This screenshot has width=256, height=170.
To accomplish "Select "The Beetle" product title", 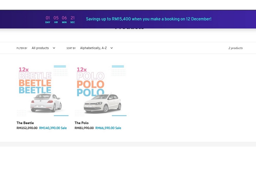I will point(25,123).
